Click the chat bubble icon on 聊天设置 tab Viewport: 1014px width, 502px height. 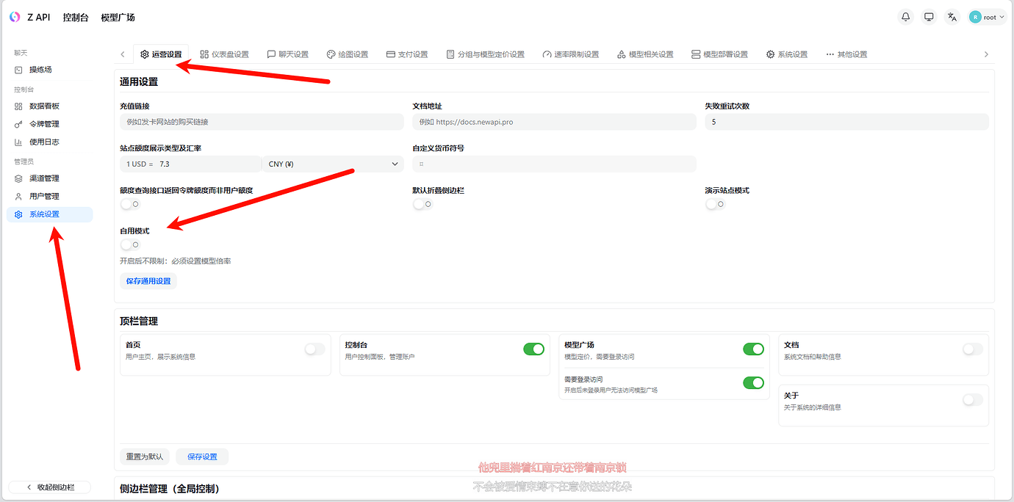point(271,54)
